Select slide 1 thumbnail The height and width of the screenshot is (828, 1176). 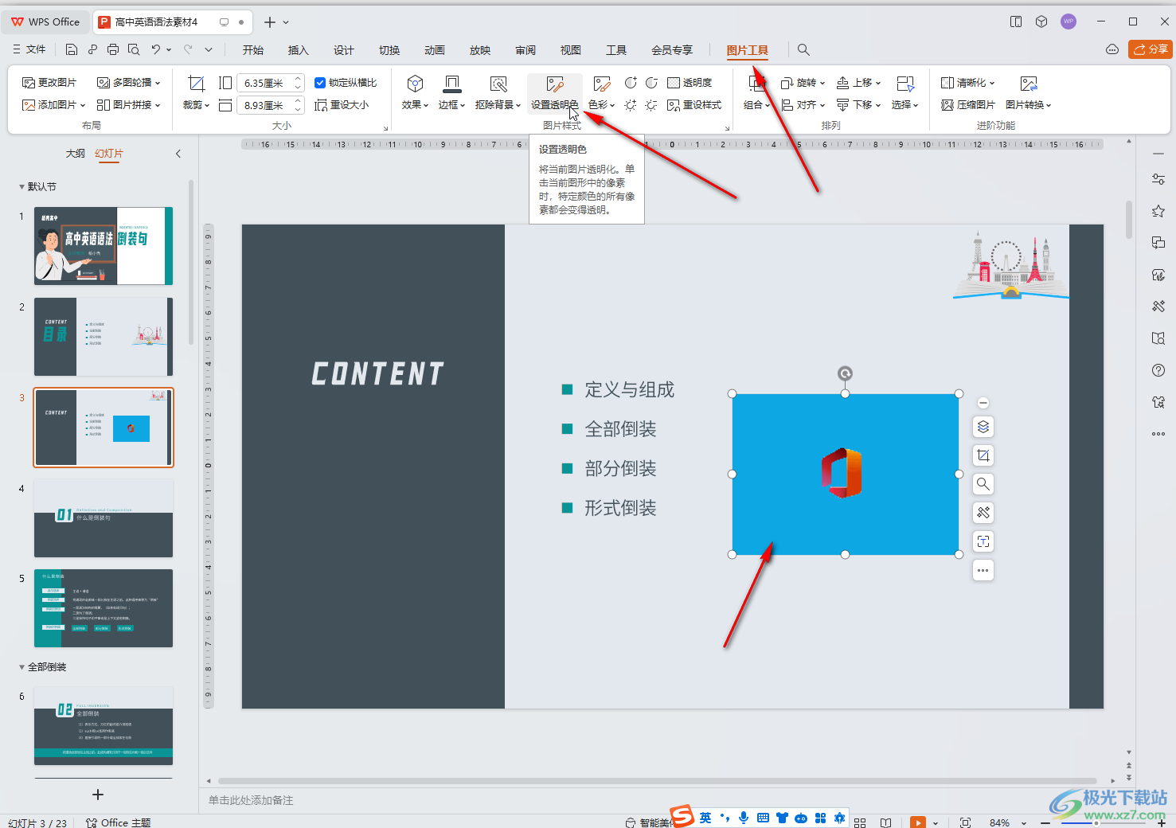(x=104, y=246)
